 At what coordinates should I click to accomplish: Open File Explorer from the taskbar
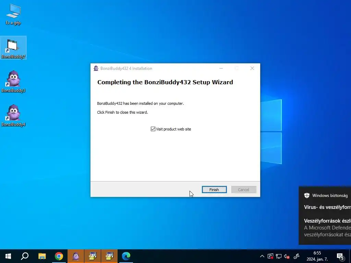pos(42,256)
